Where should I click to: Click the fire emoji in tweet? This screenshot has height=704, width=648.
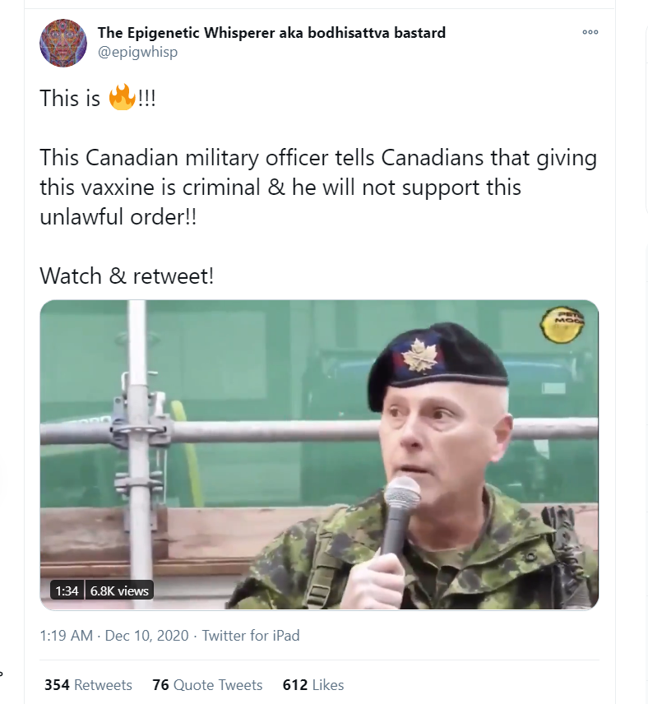(122, 99)
